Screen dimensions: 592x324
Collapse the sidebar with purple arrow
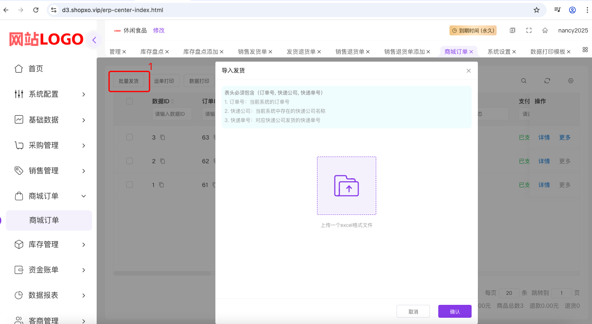click(x=94, y=40)
